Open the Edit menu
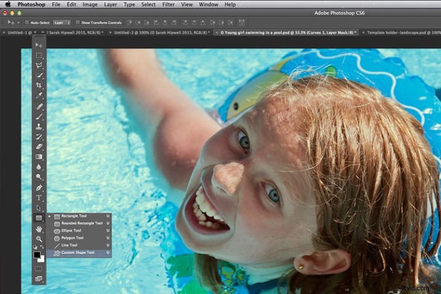The image size is (441, 294). [x=71, y=4]
